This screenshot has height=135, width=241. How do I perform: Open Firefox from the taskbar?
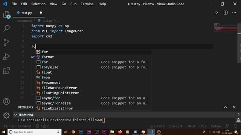point(120,132)
